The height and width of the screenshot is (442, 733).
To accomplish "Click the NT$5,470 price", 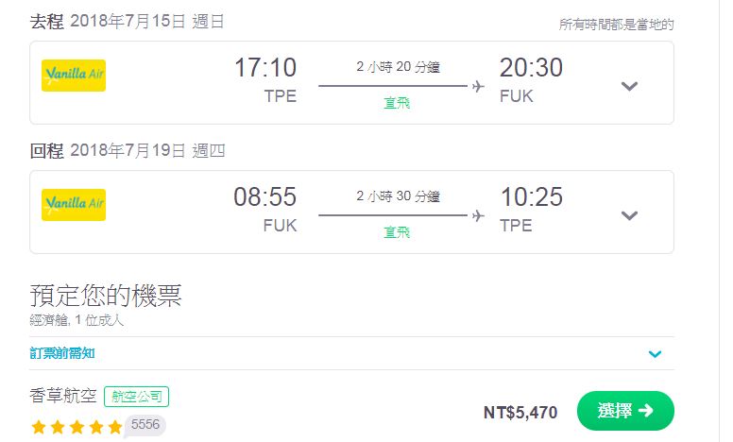I will [x=520, y=413].
